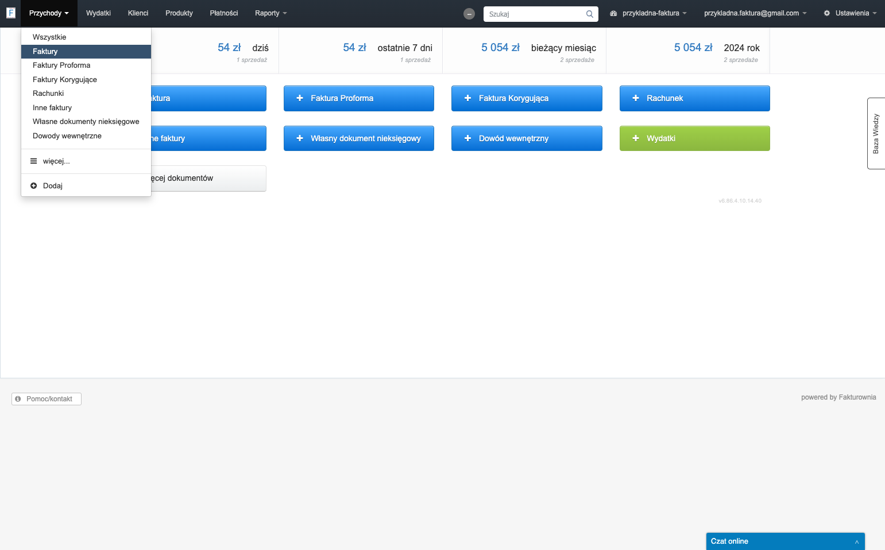Open the Baza Wiedzy side tab
This screenshot has width=885, height=550.
click(x=876, y=134)
